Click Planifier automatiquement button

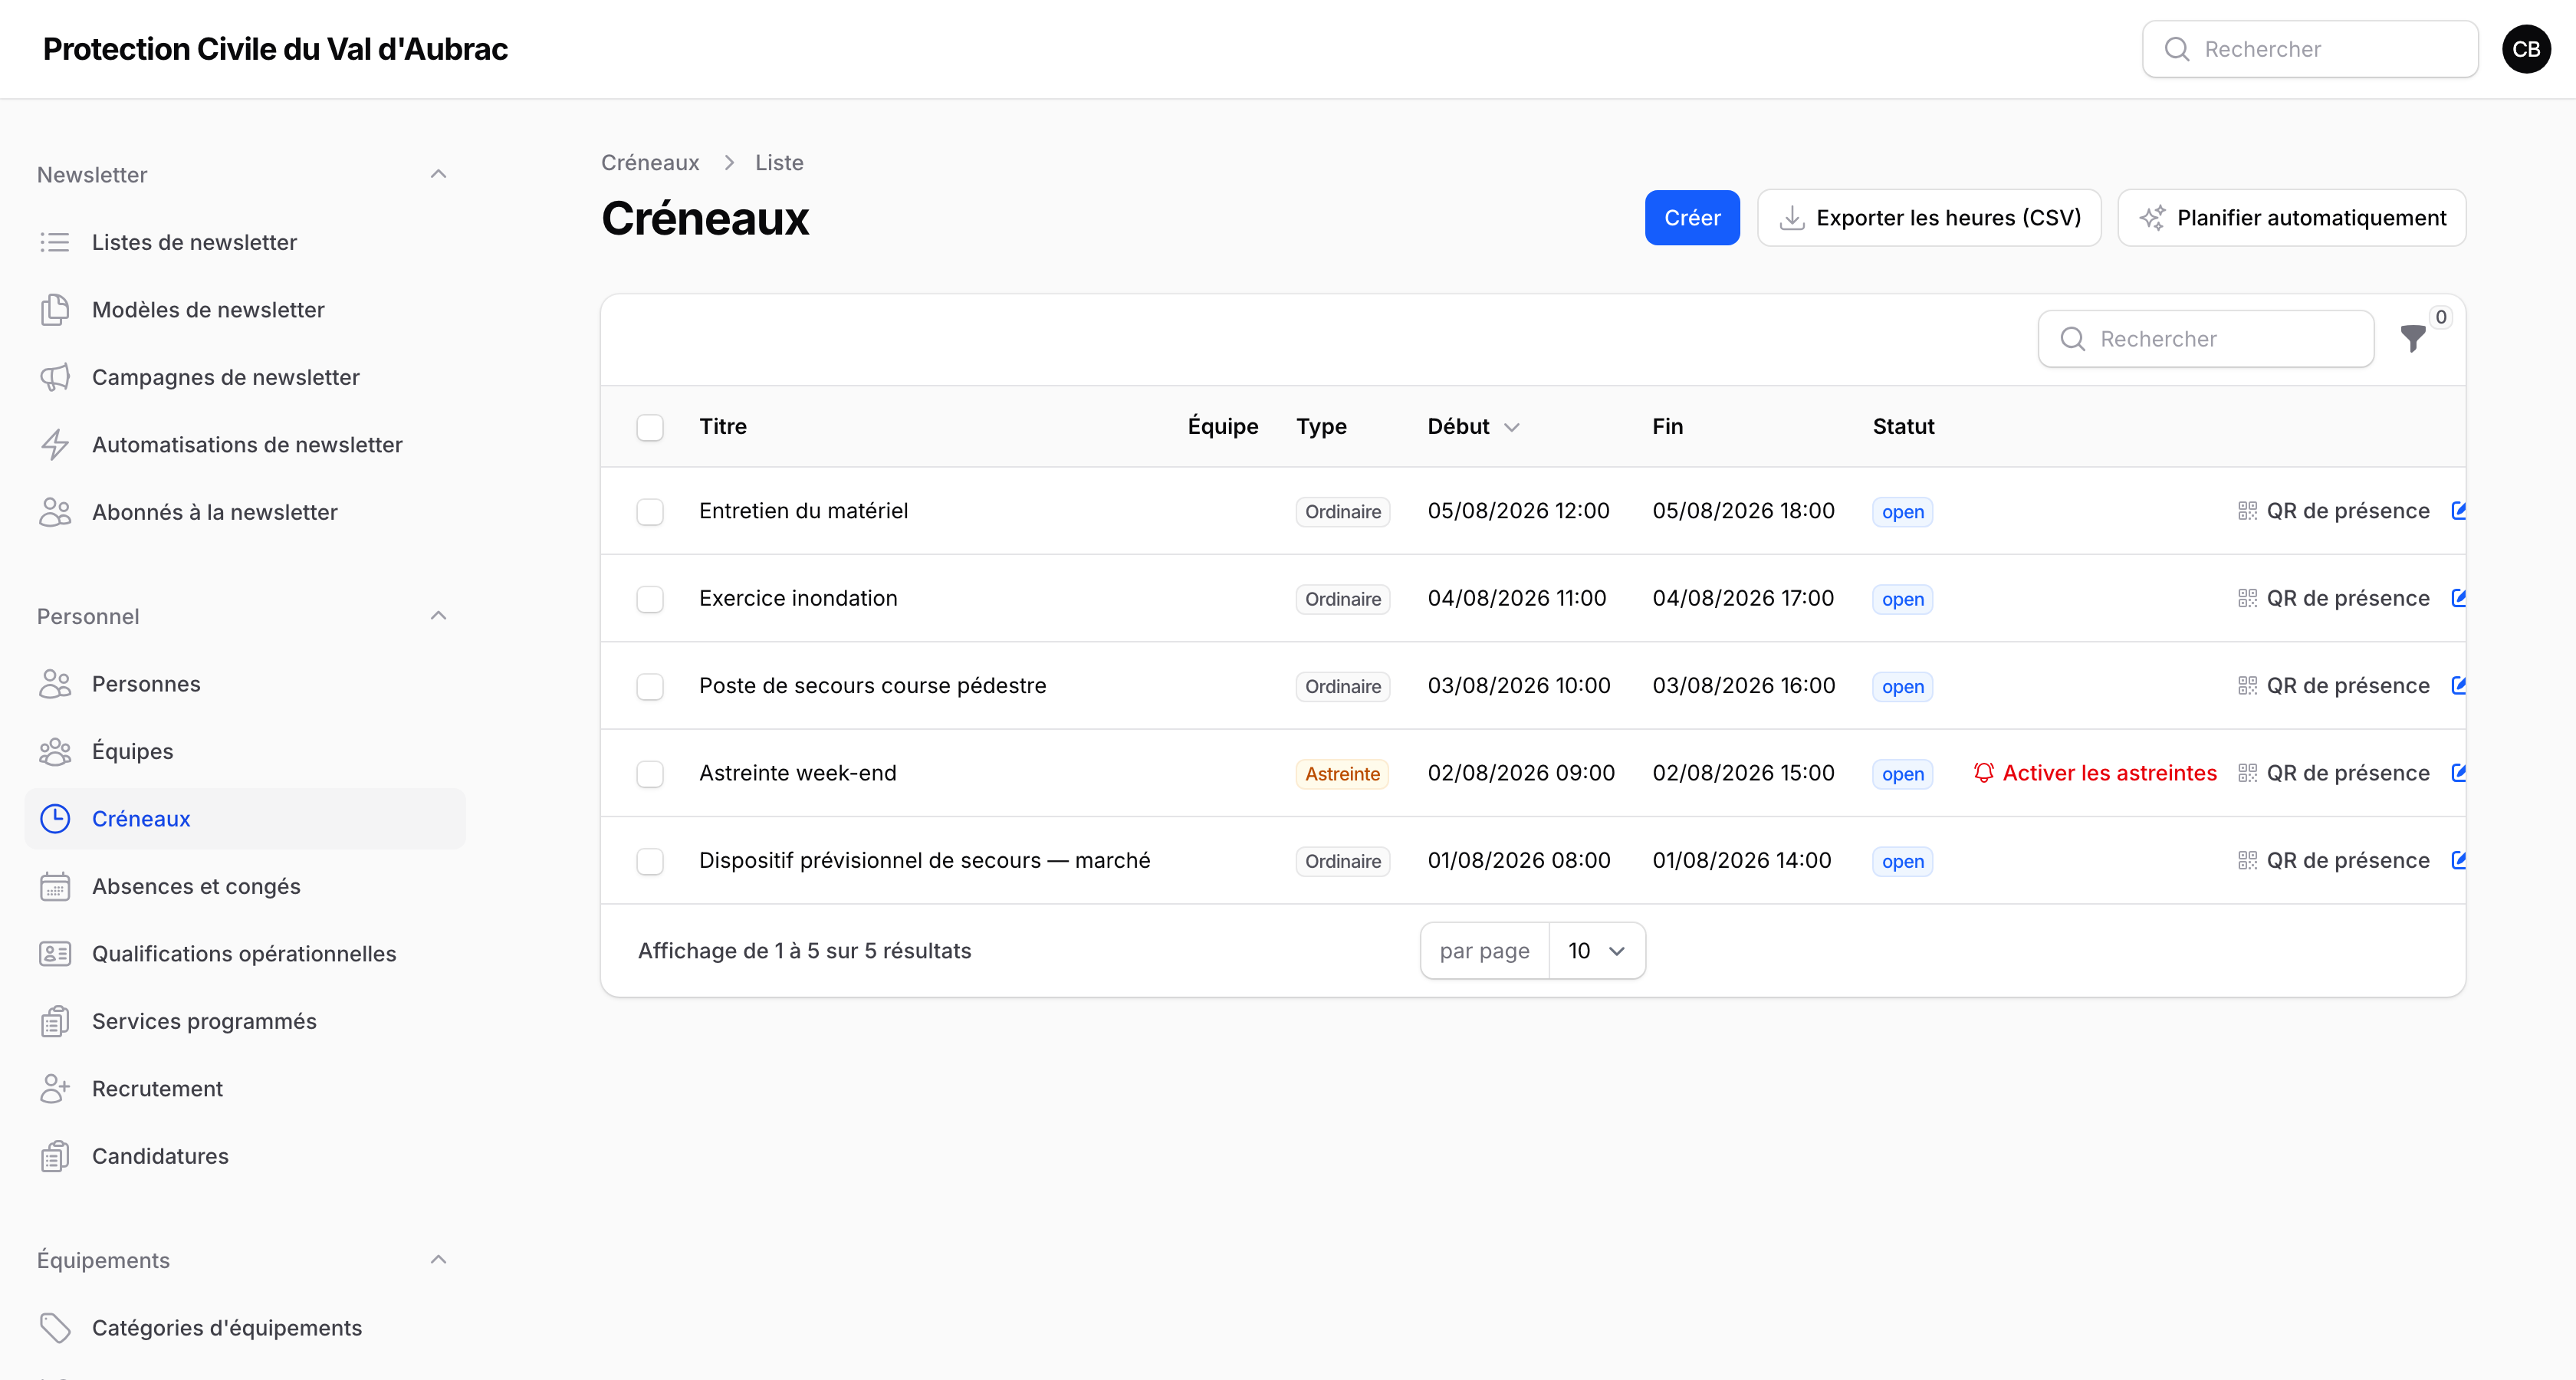coord(2291,218)
